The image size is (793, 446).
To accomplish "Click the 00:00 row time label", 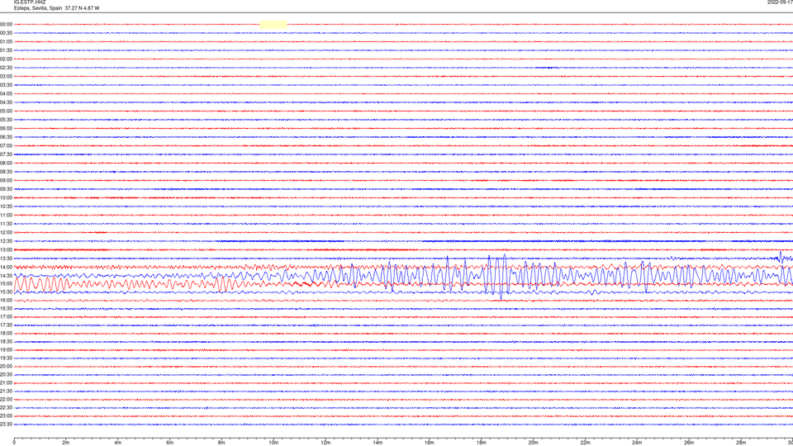I will click(x=6, y=24).
